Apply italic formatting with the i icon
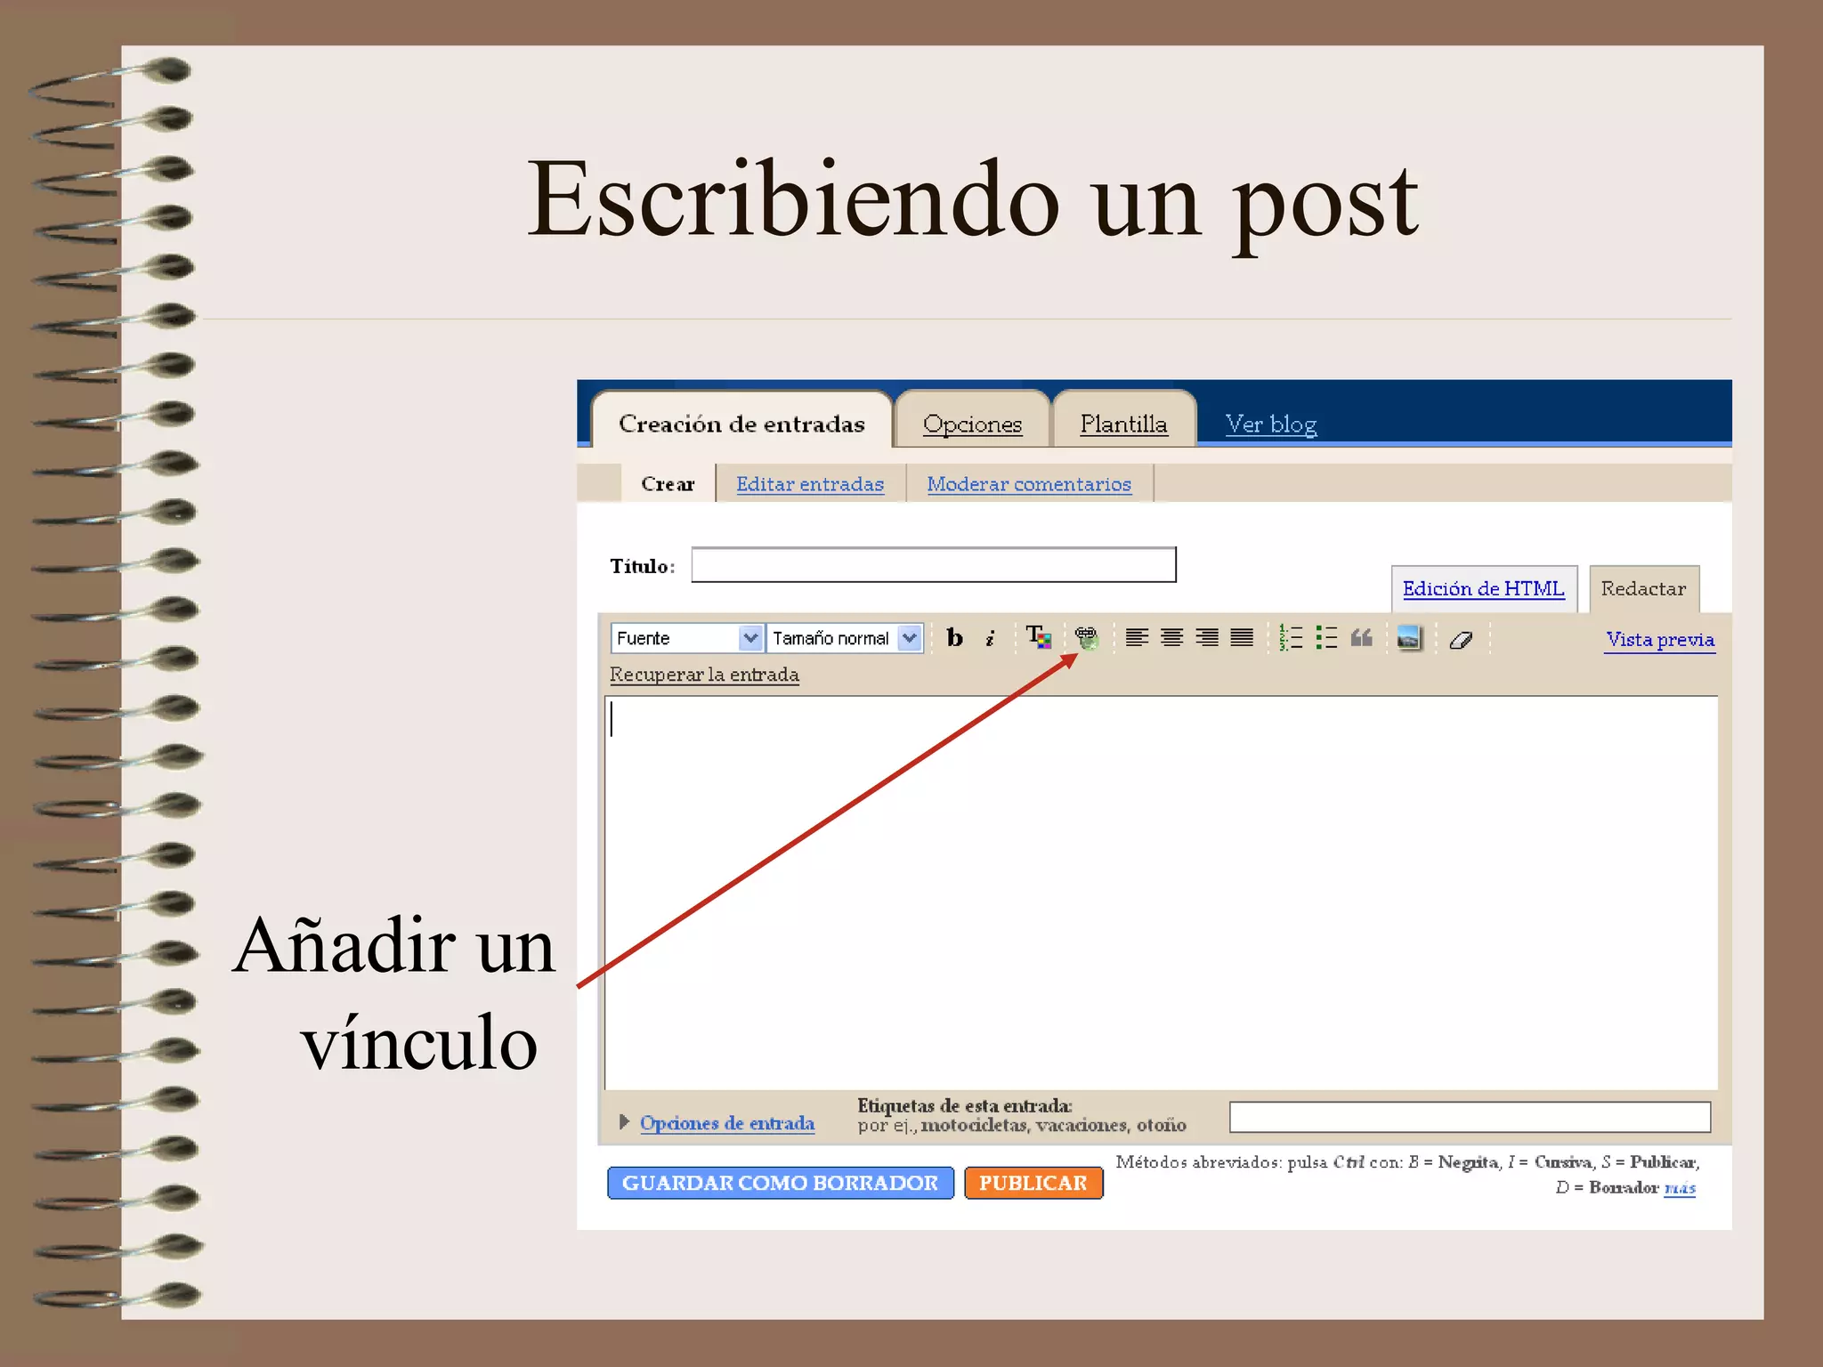Screen dimensions: 1823x1367 pos(990,637)
